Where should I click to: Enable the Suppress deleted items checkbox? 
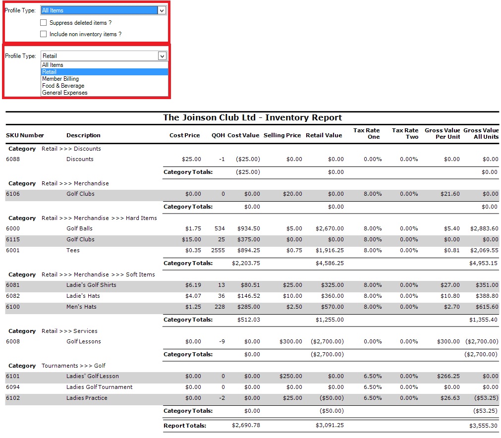click(x=44, y=23)
